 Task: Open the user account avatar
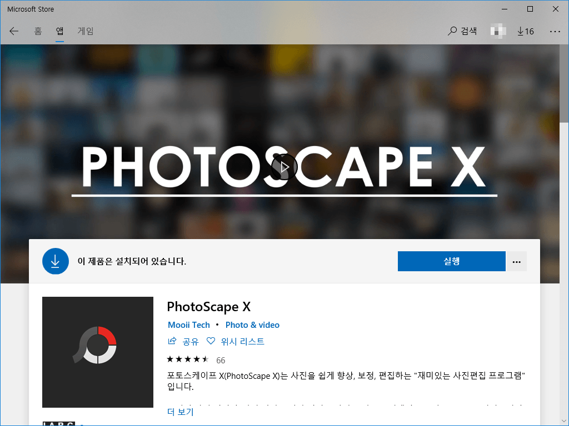(x=498, y=31)
